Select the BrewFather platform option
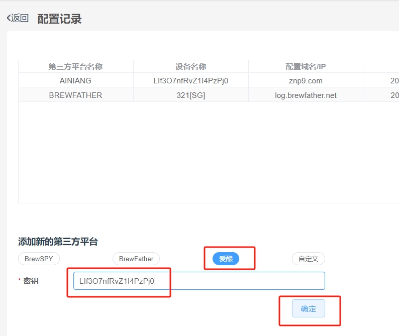 136,259
